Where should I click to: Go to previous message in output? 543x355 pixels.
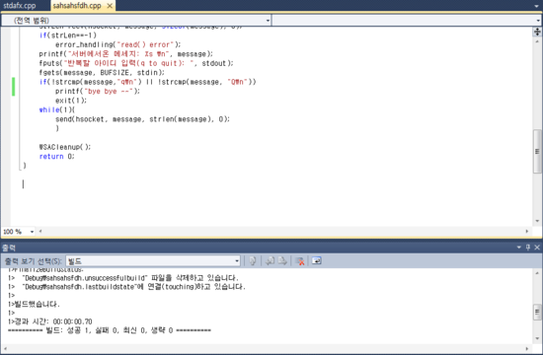(x=271, y=261)
